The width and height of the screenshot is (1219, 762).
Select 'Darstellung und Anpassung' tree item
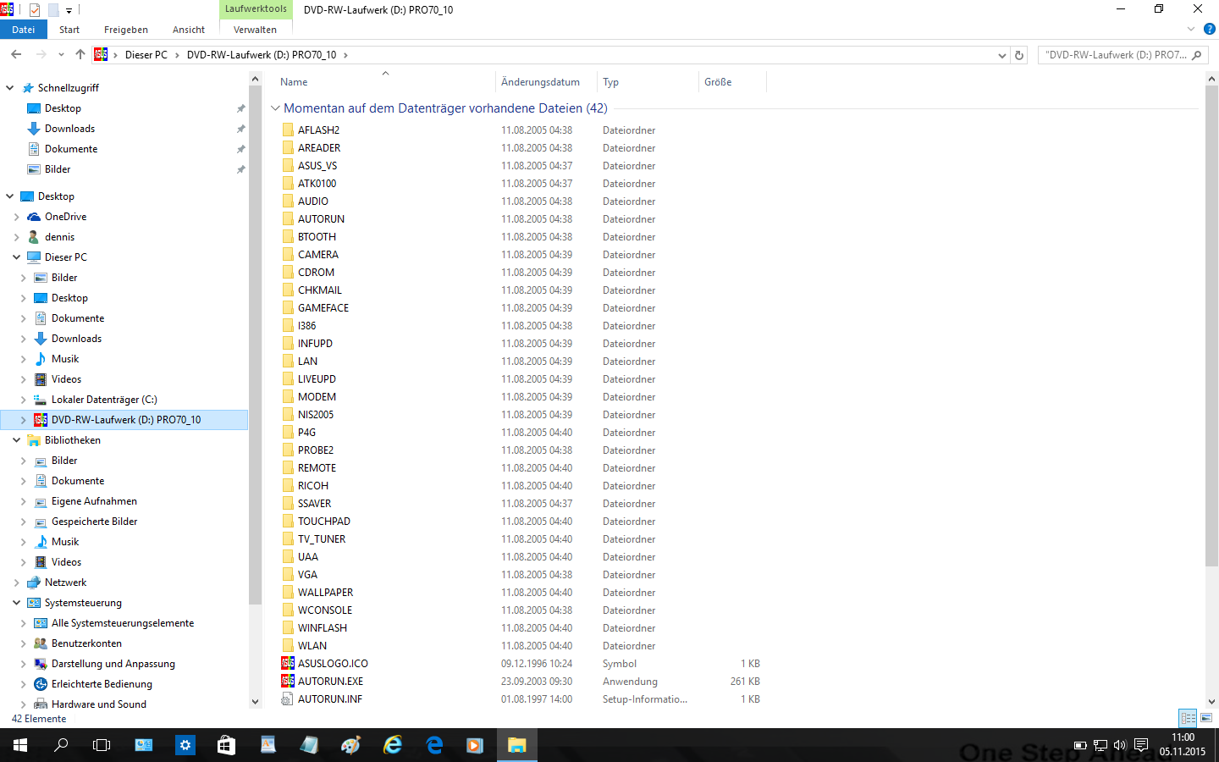click(x=113, y=664)
